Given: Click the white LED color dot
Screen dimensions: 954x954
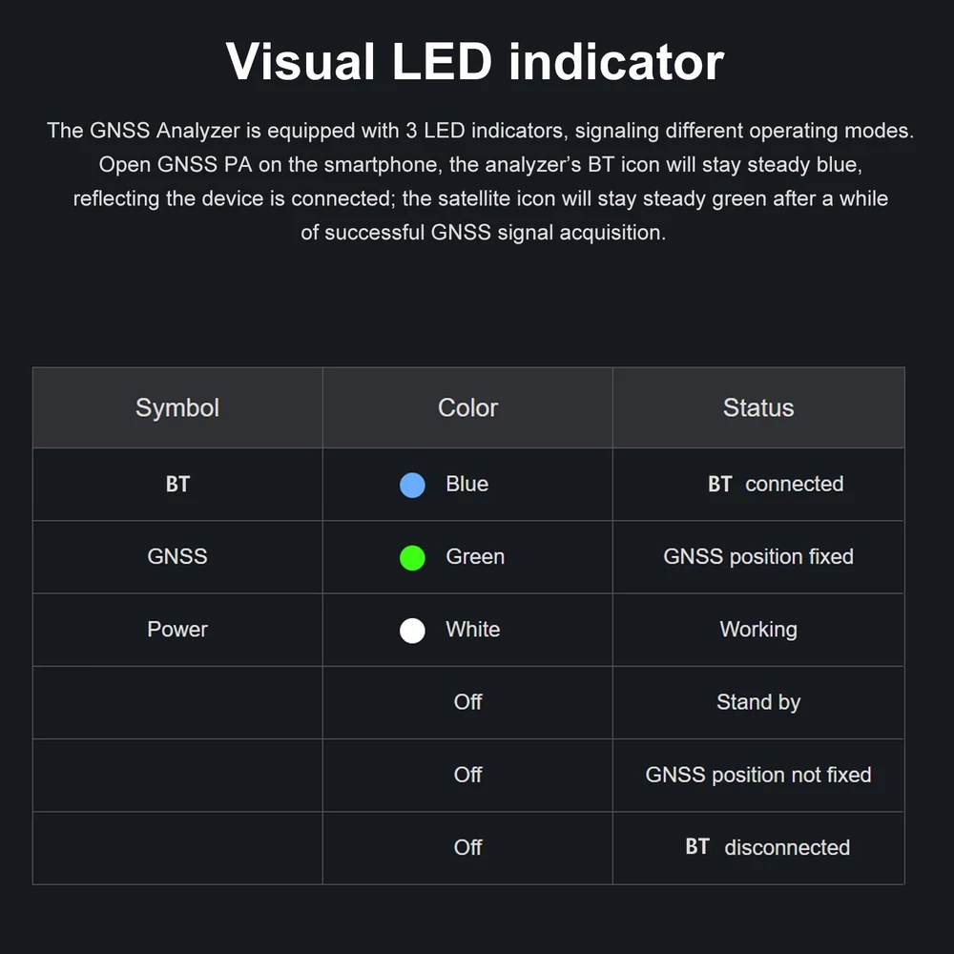Looking at the screenshot, I should pos(412,631).
